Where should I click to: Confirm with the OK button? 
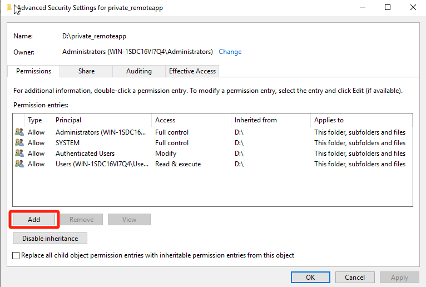point(310,277)
